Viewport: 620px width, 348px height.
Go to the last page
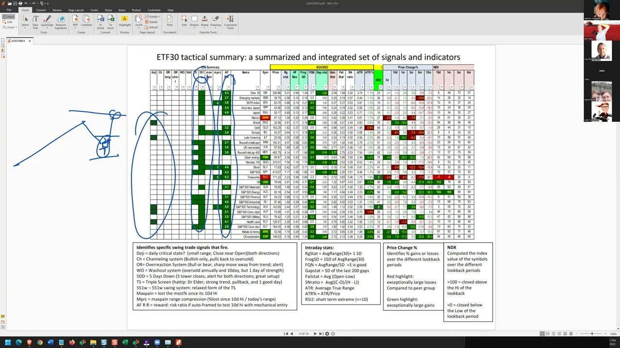click(321, 333)
